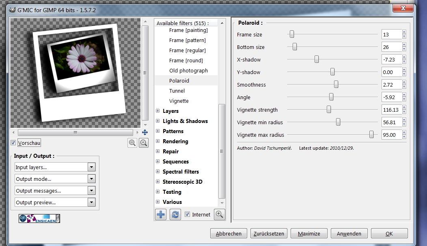Click the Y-shadow slider handle

[x=332, y=72]
